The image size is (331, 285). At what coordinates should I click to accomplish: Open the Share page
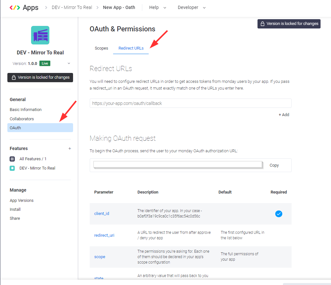click(15, 218)
